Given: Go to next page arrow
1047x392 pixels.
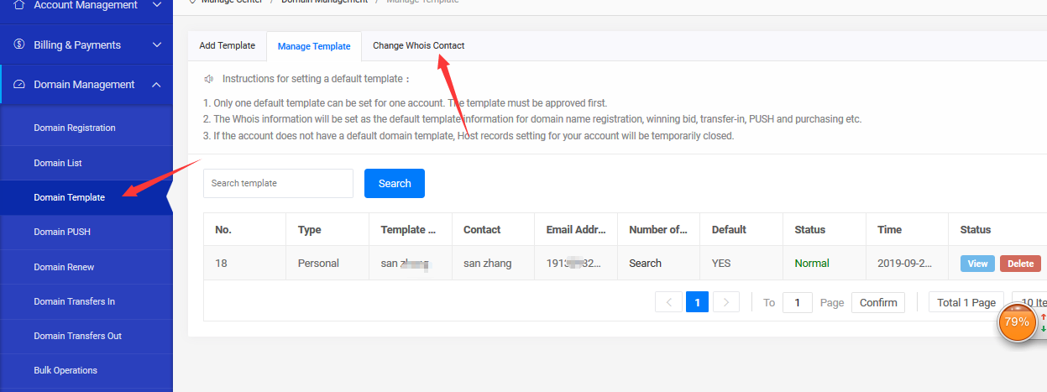Looking at the screenshot, I should [x=726, y=302].
